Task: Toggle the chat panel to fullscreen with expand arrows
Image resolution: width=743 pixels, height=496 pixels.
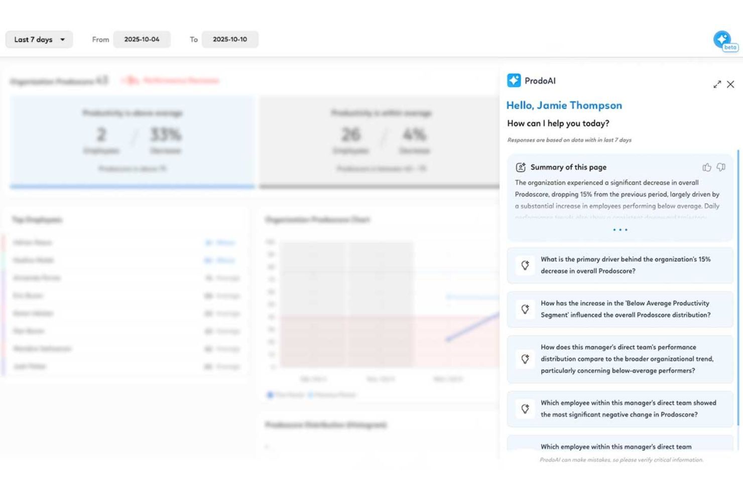Action: [717, 84]
